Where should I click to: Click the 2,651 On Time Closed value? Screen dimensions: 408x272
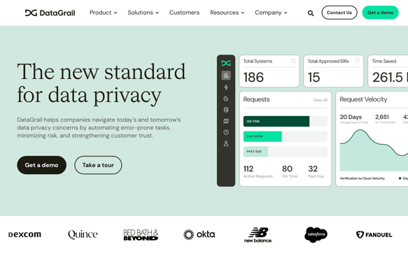click(x=382, y=117)
